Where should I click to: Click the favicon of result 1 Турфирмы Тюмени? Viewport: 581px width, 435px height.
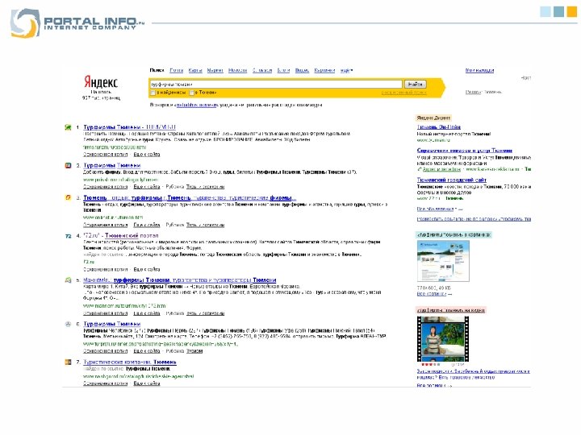68,127
